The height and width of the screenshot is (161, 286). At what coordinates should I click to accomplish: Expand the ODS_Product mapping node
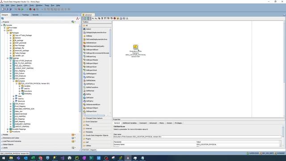coord(11,104)
